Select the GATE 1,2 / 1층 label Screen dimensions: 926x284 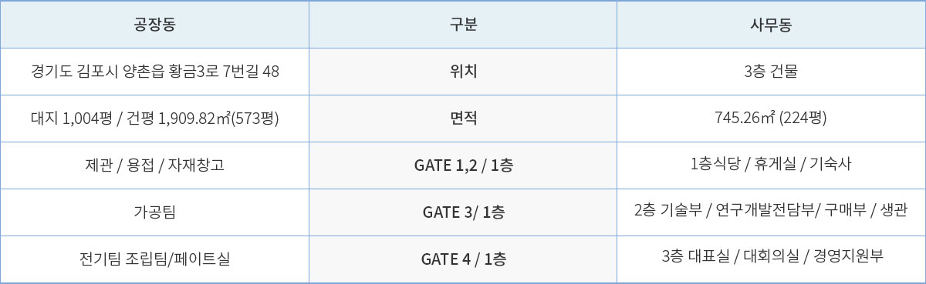point(463,165)
